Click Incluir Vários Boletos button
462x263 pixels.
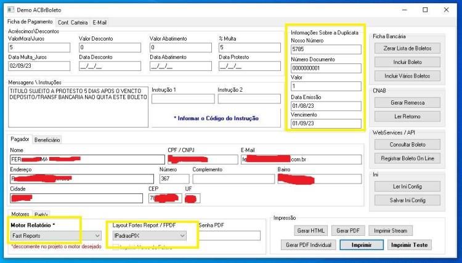[407, 76]
